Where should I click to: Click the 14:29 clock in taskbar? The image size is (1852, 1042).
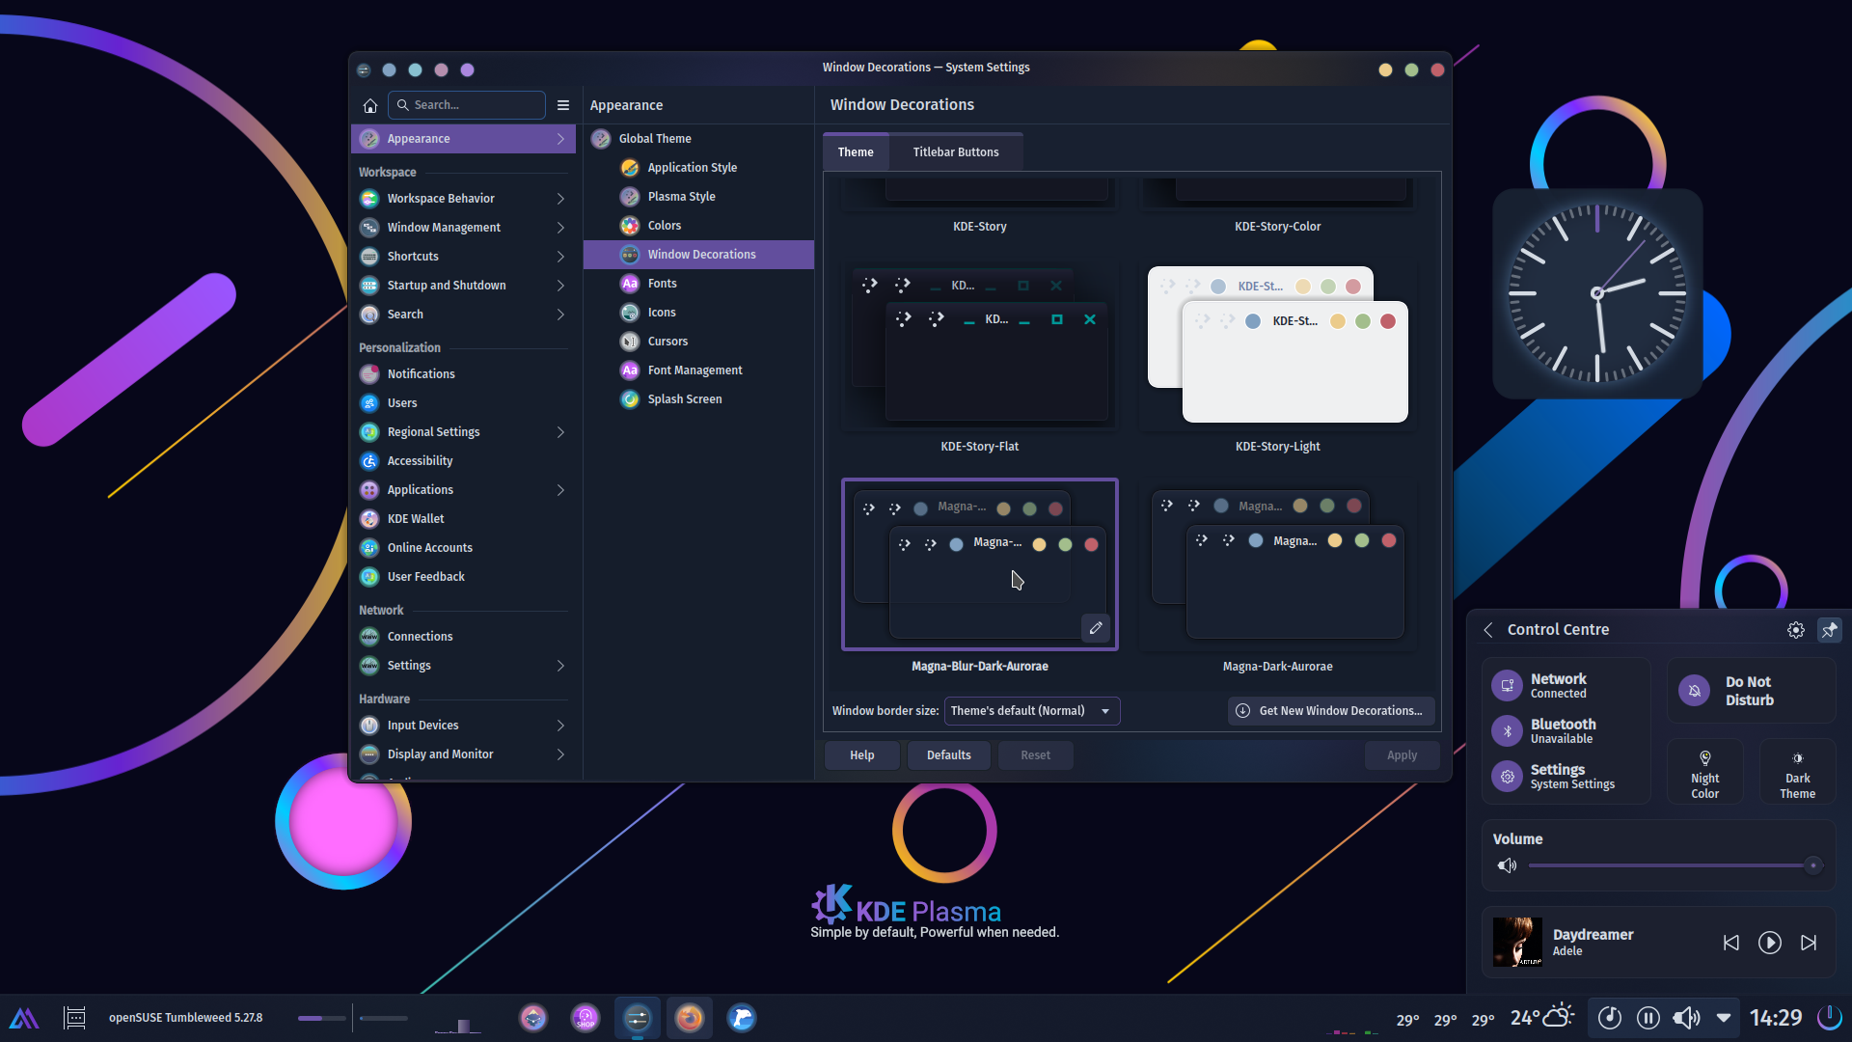(1776, 1018)
